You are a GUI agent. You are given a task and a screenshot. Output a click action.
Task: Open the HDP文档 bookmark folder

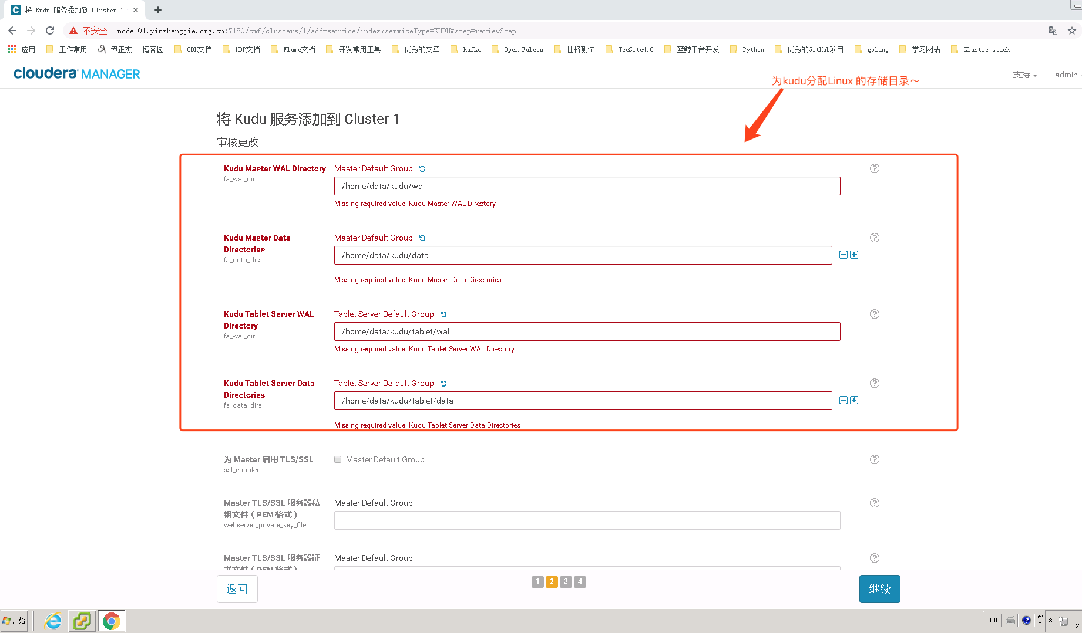tap(241, 49)
